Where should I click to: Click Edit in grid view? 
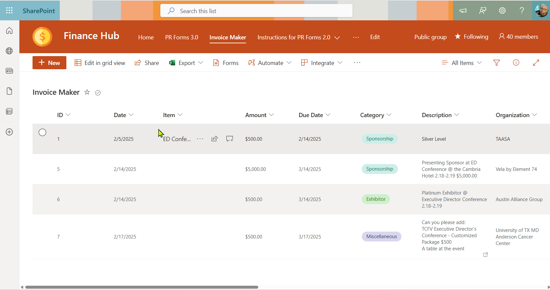[100, 63]
